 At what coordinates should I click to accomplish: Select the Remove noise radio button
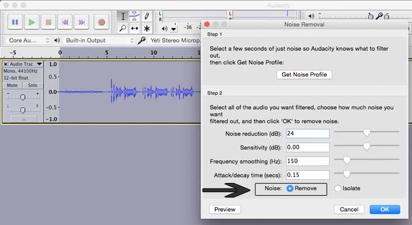[290, 188]
